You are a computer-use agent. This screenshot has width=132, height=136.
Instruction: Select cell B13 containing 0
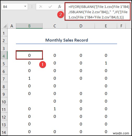(29, 124)
